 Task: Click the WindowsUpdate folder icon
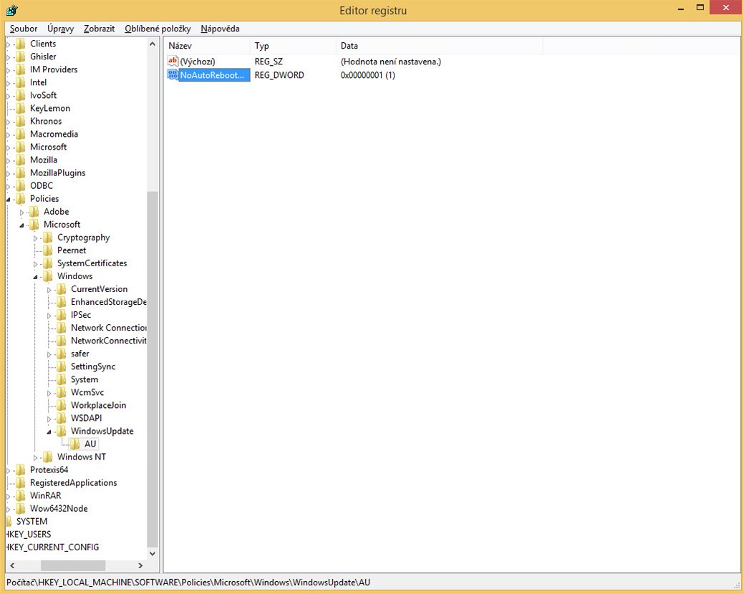click(62, 432)
